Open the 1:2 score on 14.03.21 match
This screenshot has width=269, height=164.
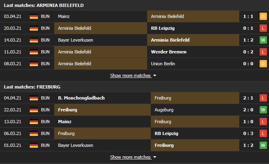[248, 40]
